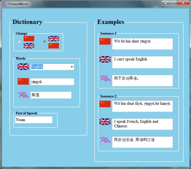This screenshot has width=191, height=169.
Task: Click the 'Examples' group heading
Action: pos(111,22)
